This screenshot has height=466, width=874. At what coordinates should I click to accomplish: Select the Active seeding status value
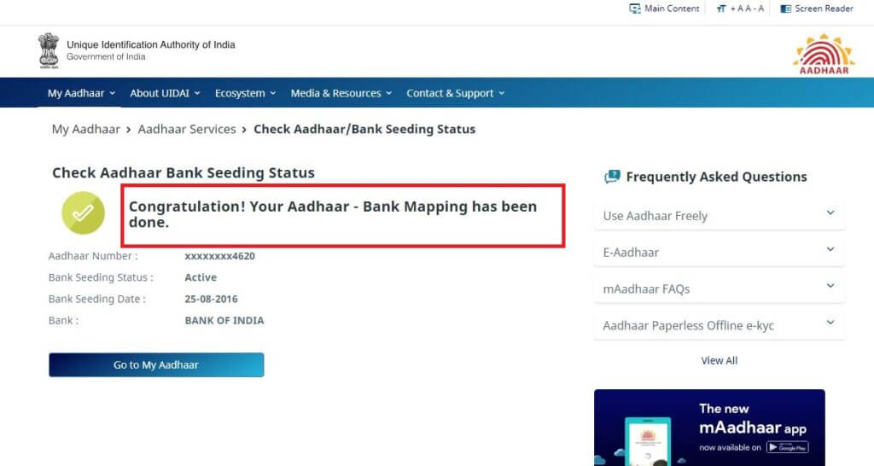pos(201,277)
